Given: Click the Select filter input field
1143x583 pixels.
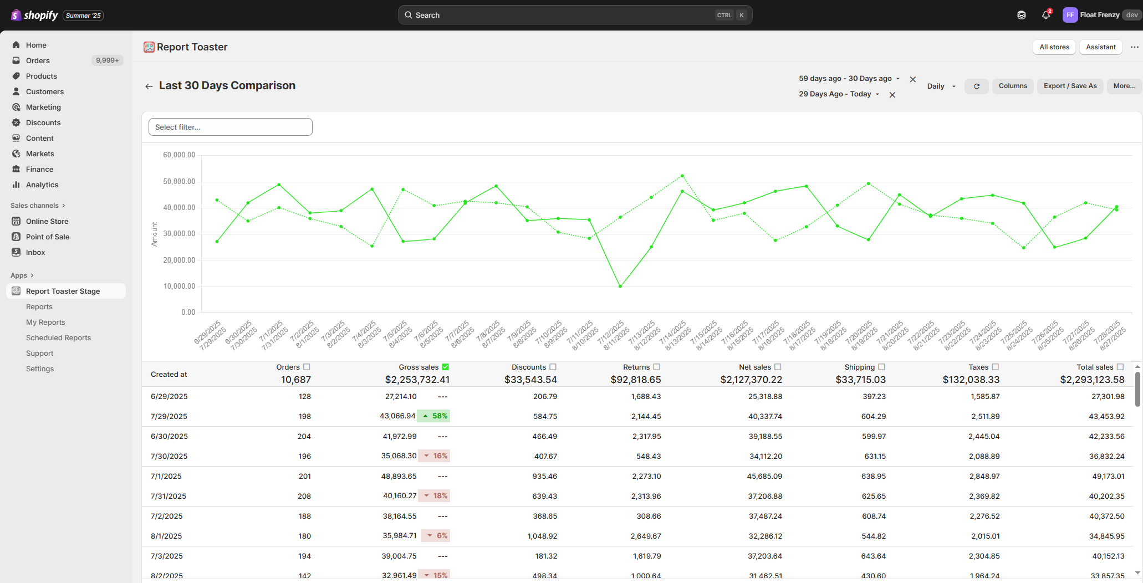Looking at the screenshot, I should [x=230, y=127].
